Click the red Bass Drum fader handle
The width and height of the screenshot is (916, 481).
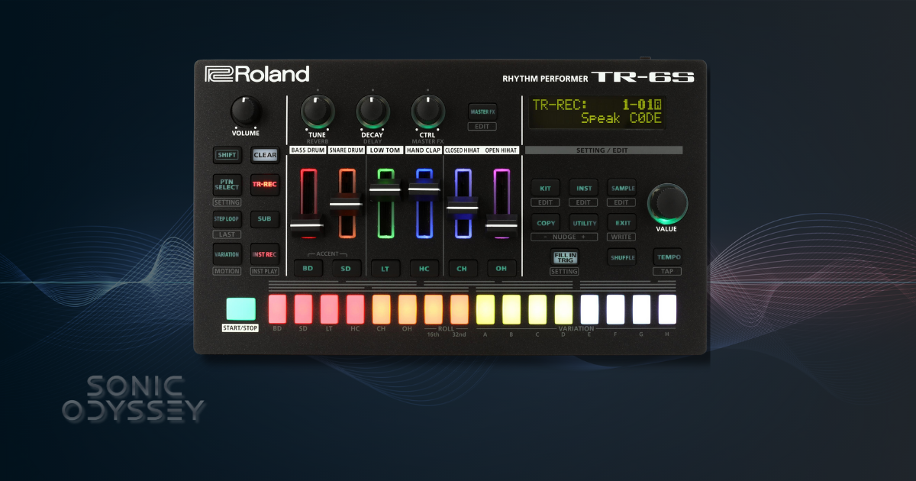tap(308, 226)
